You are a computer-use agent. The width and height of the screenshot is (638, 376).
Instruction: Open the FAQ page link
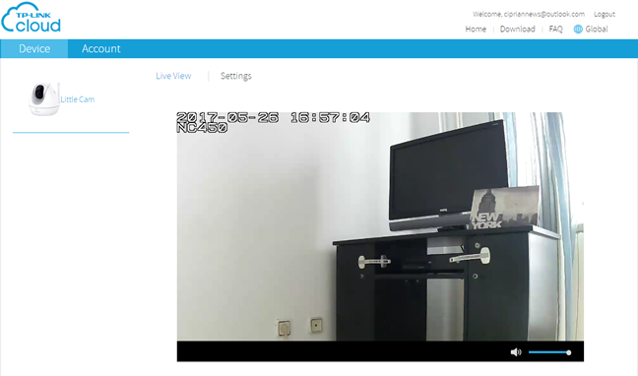[555, 30]
